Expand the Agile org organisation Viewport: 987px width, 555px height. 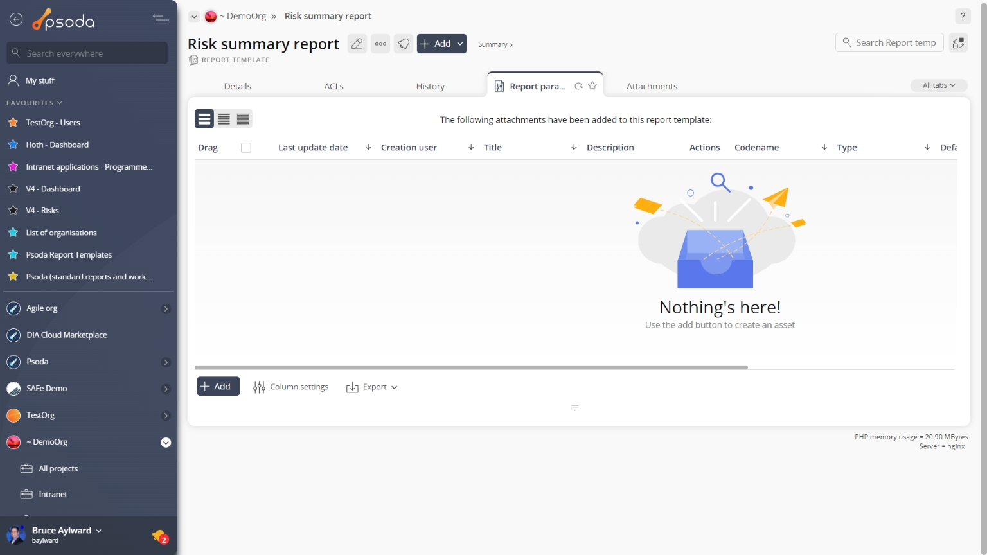(166, 309)
